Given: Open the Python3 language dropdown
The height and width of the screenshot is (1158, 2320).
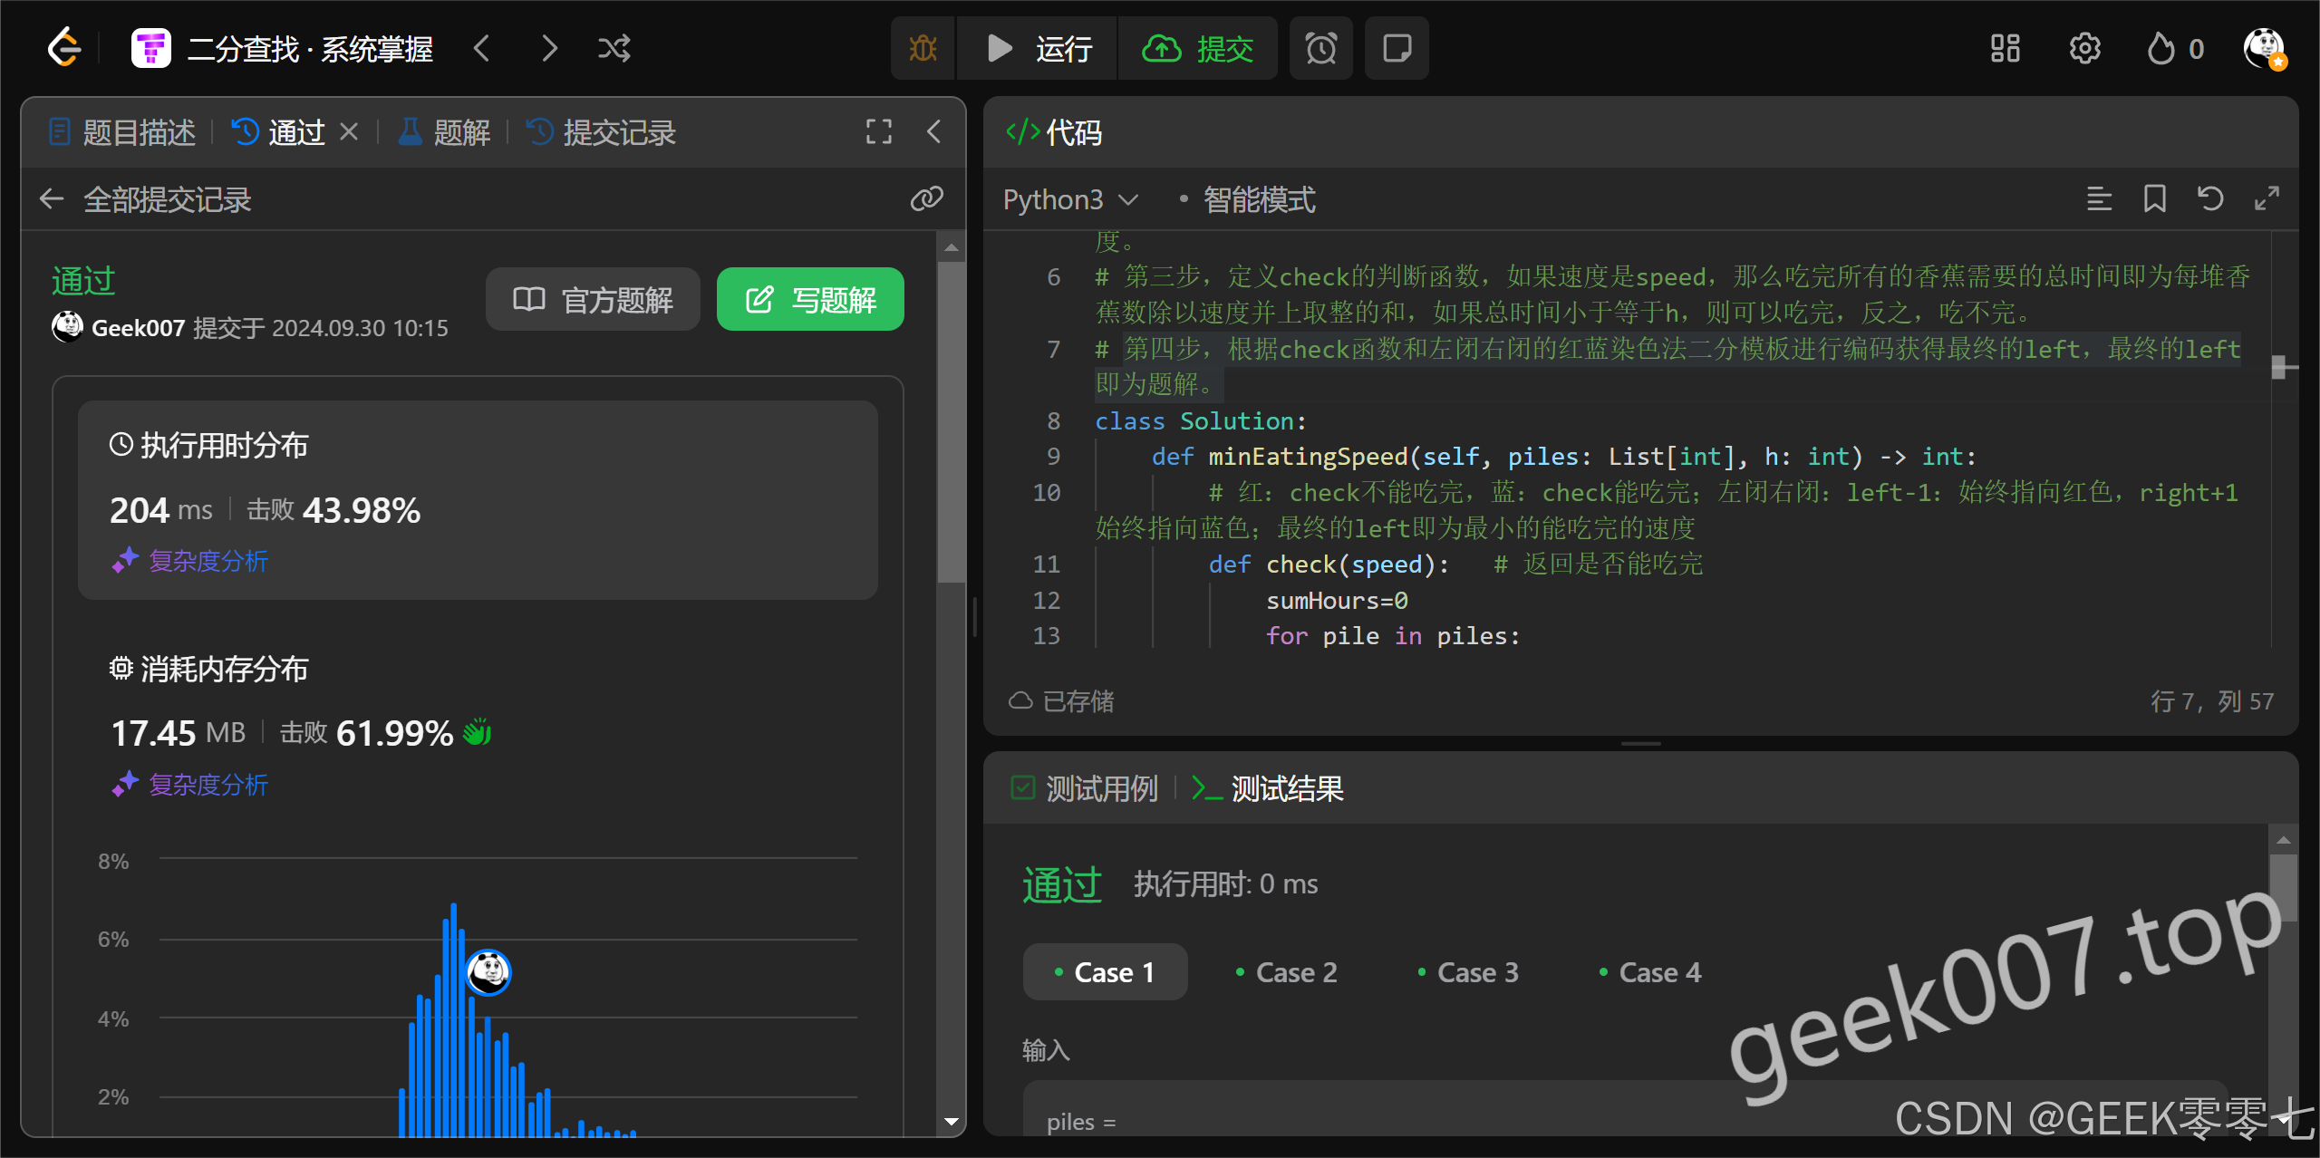Looking at the screenshot, I should click(x=1069, y=199).
